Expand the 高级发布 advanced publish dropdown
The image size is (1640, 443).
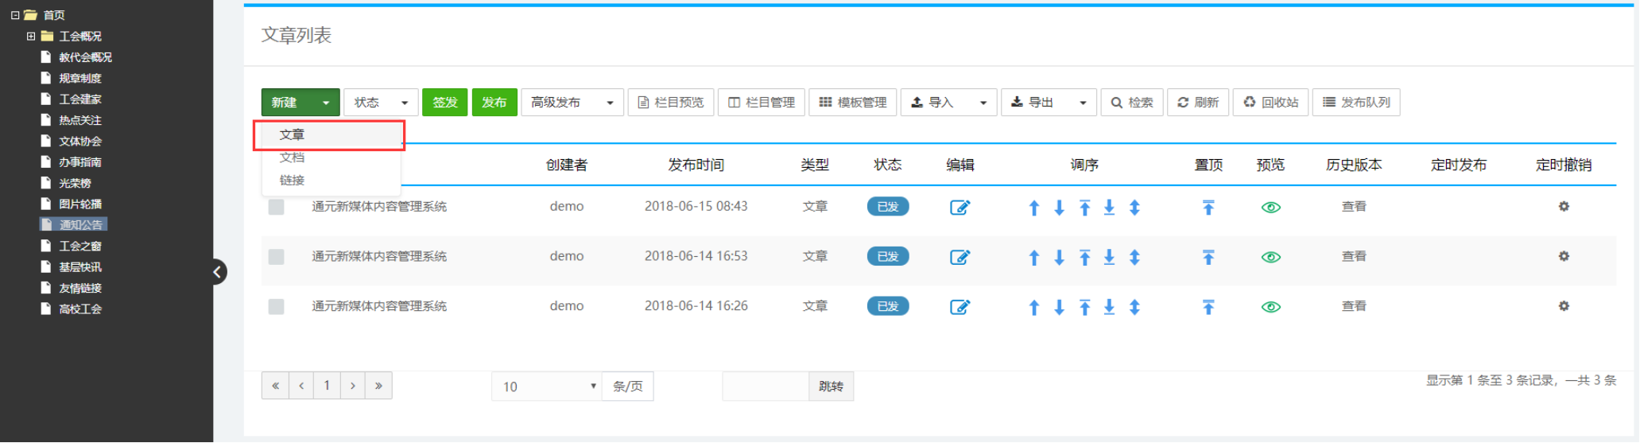(x=572, y=103)
